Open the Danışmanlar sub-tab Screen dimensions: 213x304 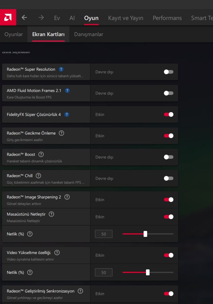click(89, 34)
